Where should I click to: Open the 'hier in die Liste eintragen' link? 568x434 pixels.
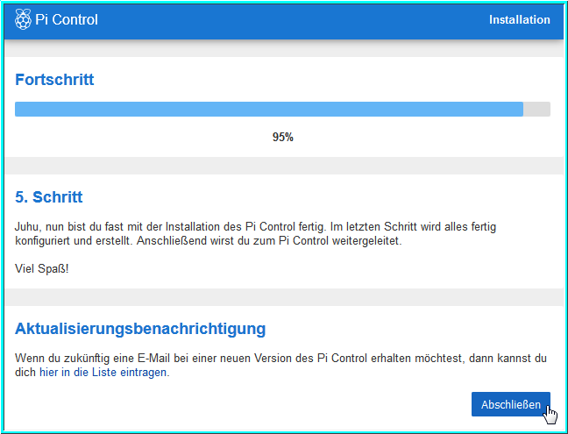point(103,373)
